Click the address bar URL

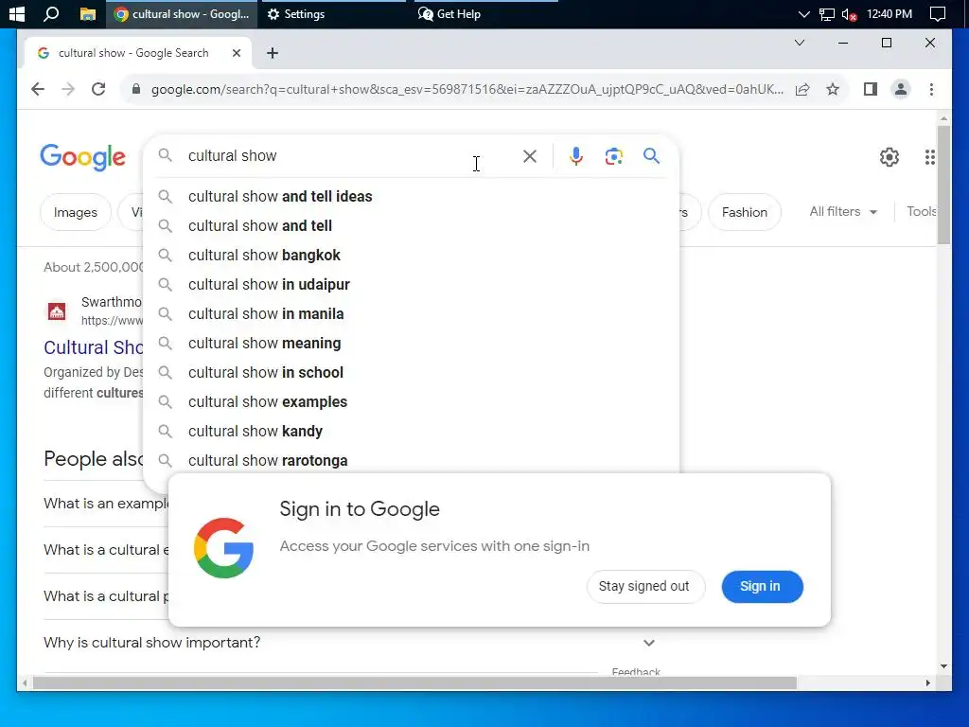pos(467,89)
